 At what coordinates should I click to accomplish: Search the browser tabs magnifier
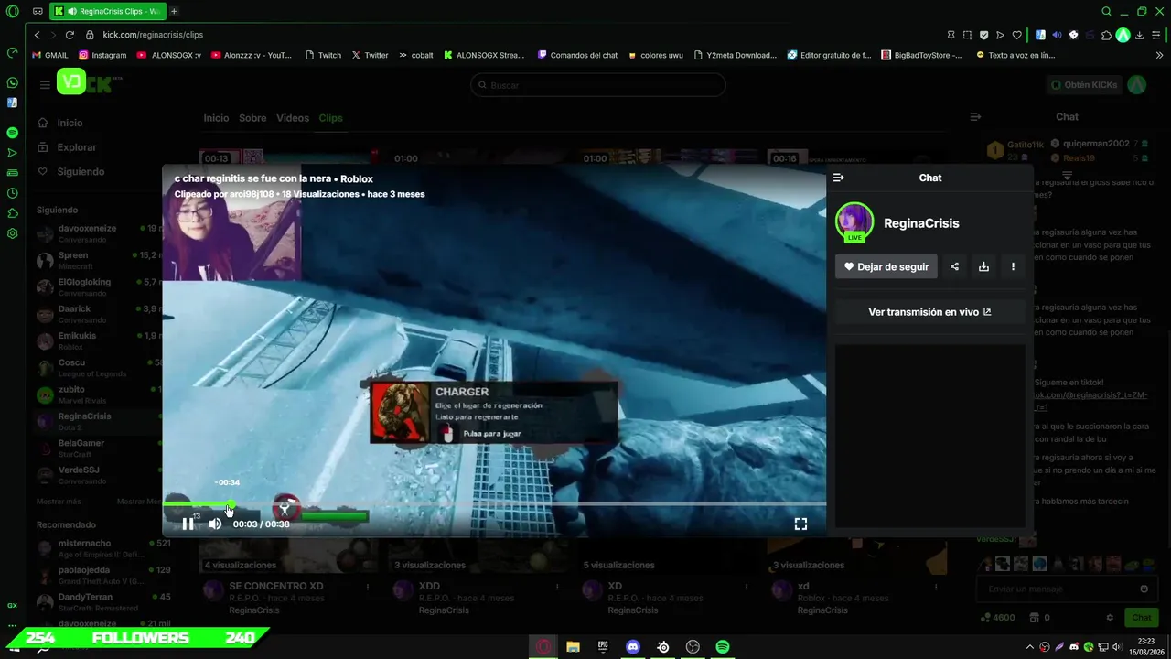click(x=1106, y=12)
